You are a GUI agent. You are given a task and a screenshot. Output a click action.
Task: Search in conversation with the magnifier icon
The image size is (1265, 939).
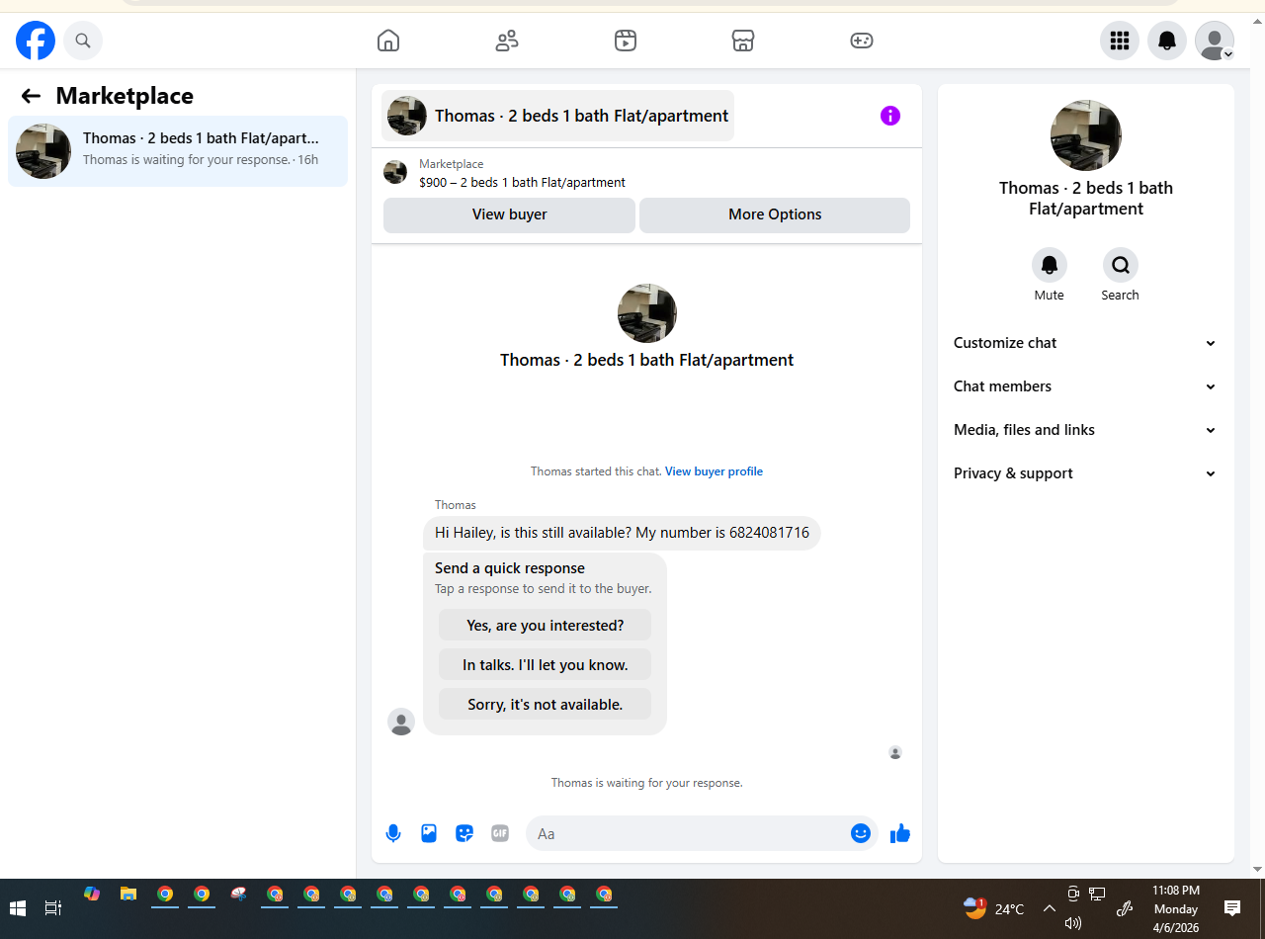(x=1121, y=265)
